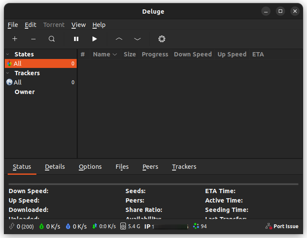
Task: Collapse the States section
Action: pyautogui.click(x=8, y=54)
